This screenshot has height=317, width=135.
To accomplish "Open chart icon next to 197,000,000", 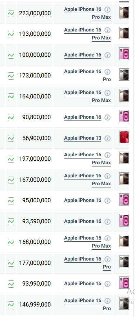I will point(11,159).
